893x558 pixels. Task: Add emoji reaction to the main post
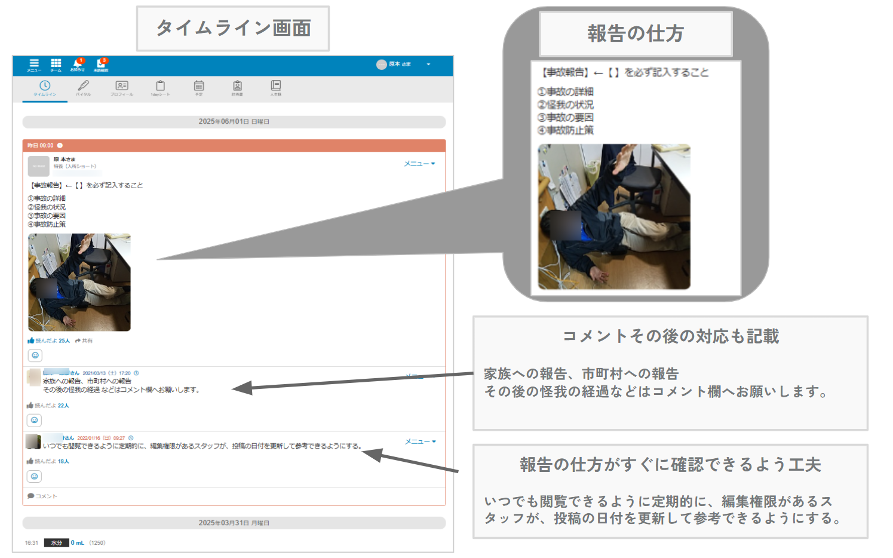(35, 355)
